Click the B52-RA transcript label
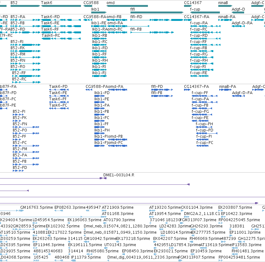Image resolution: width=265 pixels, height=262 pixels. coord(18,17)
